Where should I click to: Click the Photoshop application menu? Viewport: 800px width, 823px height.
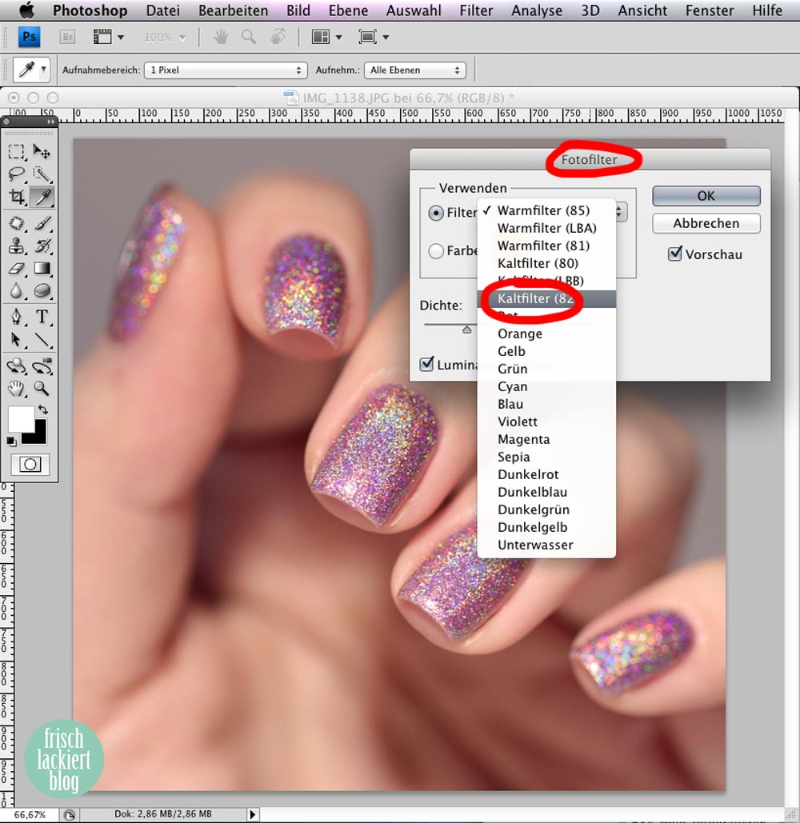coord(90,10)
